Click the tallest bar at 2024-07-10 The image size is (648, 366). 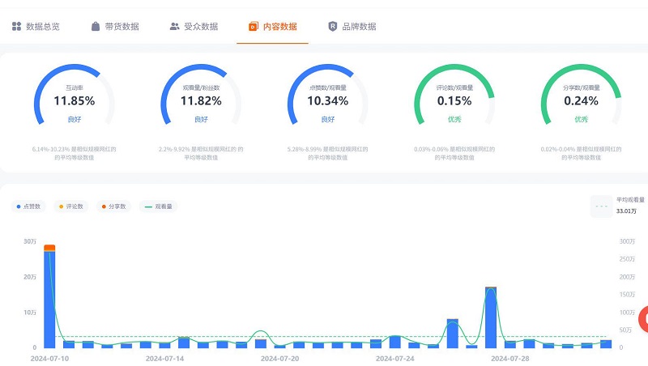tap(49, 300)
